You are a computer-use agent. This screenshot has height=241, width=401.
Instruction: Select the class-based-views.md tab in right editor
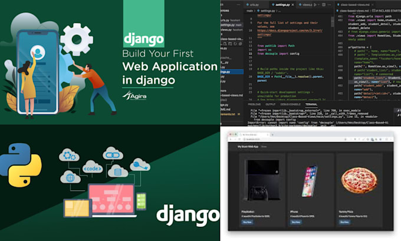[354, 5]
